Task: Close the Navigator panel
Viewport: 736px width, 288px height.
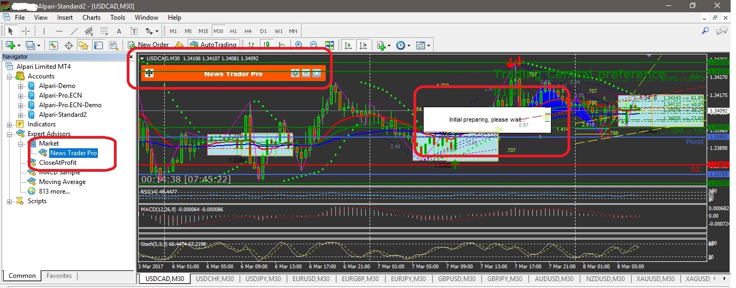Action: pos(132,57)
